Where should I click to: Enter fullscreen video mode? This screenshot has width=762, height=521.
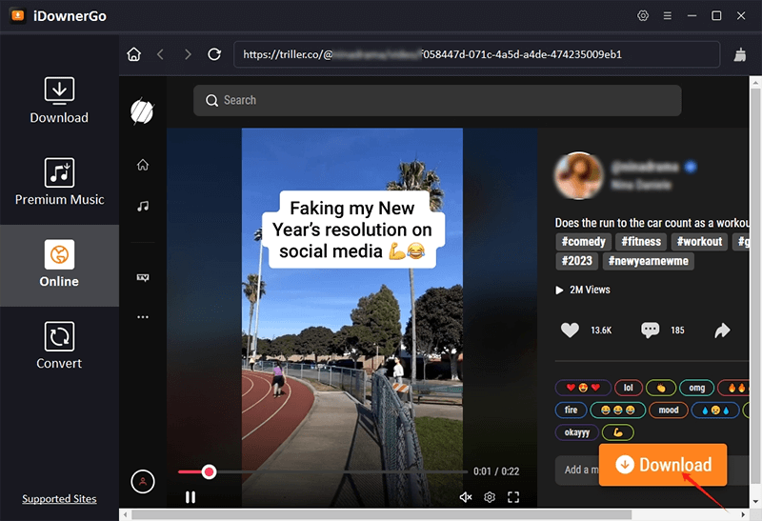coord(513,497)
